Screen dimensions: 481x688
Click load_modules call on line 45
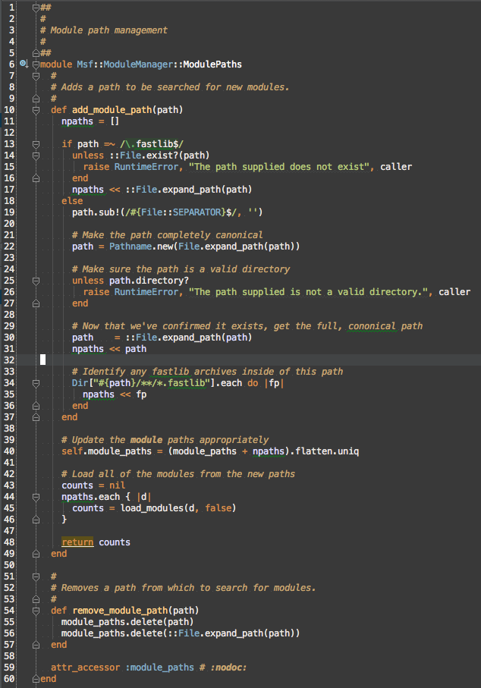(152, 508)
